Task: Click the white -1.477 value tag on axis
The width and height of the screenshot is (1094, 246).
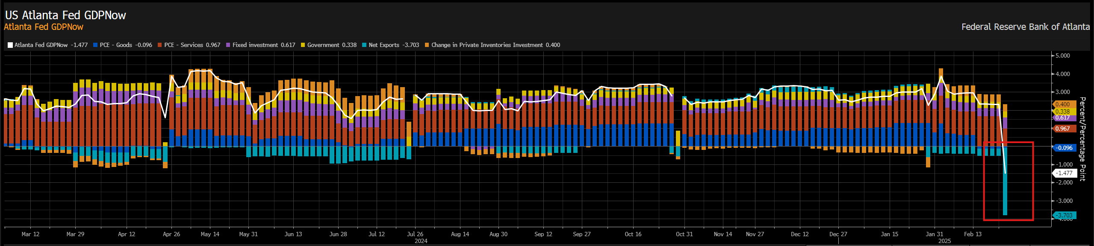Action: [1064, 173]
